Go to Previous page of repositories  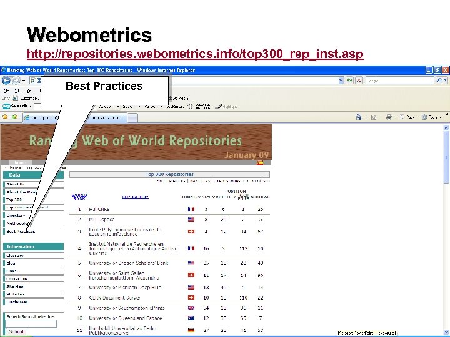pyautogui.click(x=177, y=181)
